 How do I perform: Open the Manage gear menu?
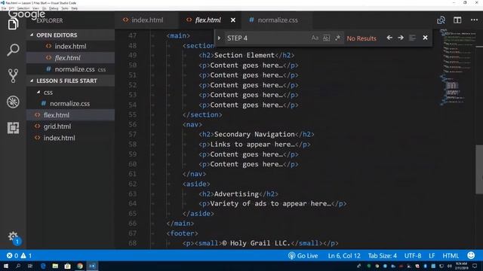[x=13, y=236]
